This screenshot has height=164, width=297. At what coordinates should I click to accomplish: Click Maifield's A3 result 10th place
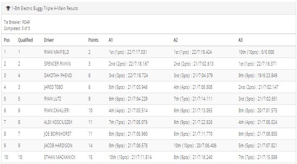click(x=256, y=52)
